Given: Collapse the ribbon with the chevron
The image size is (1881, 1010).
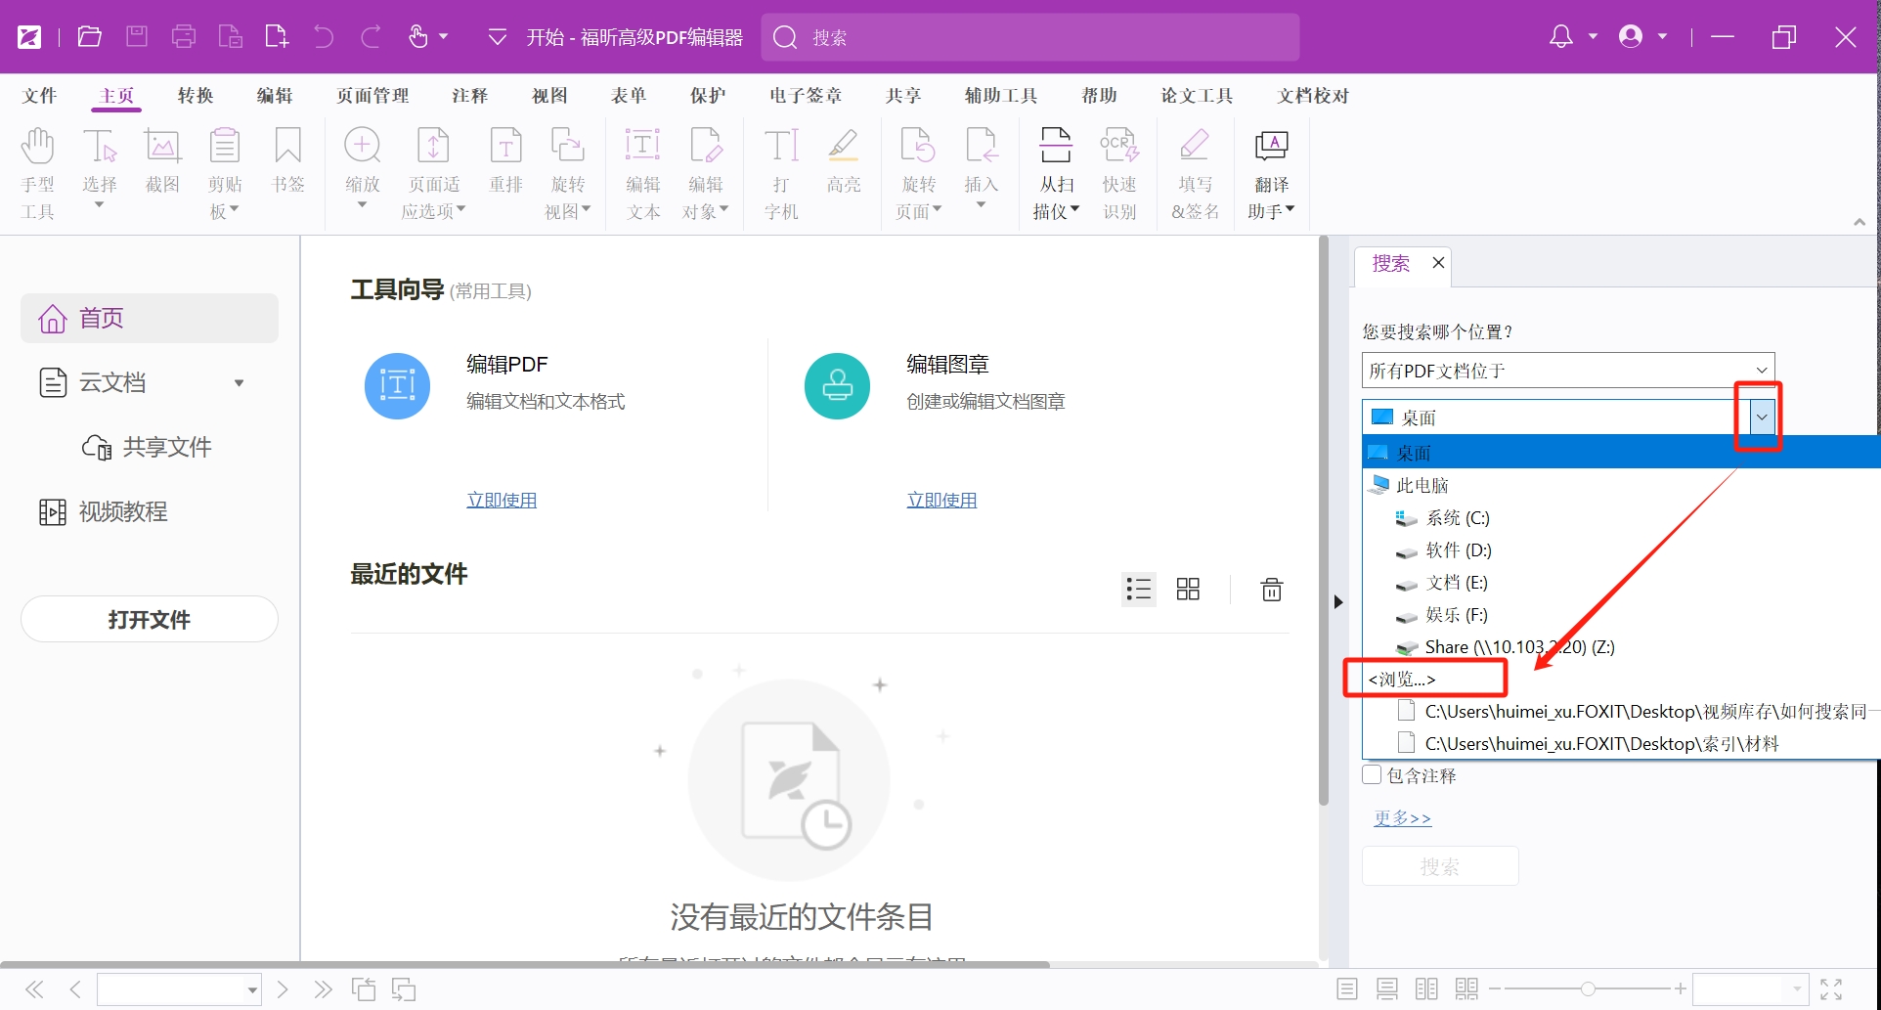Looking at the screenshot, I should (1859, 223).
